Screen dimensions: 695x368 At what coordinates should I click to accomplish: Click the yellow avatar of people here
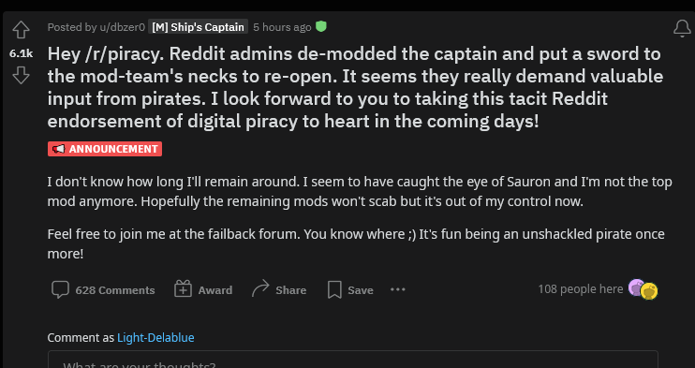[649, 291]
